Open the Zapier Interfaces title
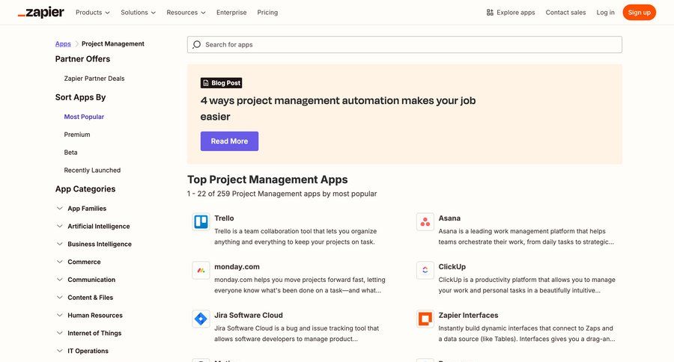 pos(468,315)
